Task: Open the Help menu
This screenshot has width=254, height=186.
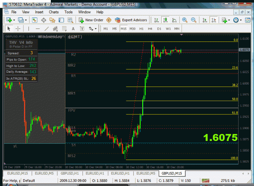Action: click(100, 12)
